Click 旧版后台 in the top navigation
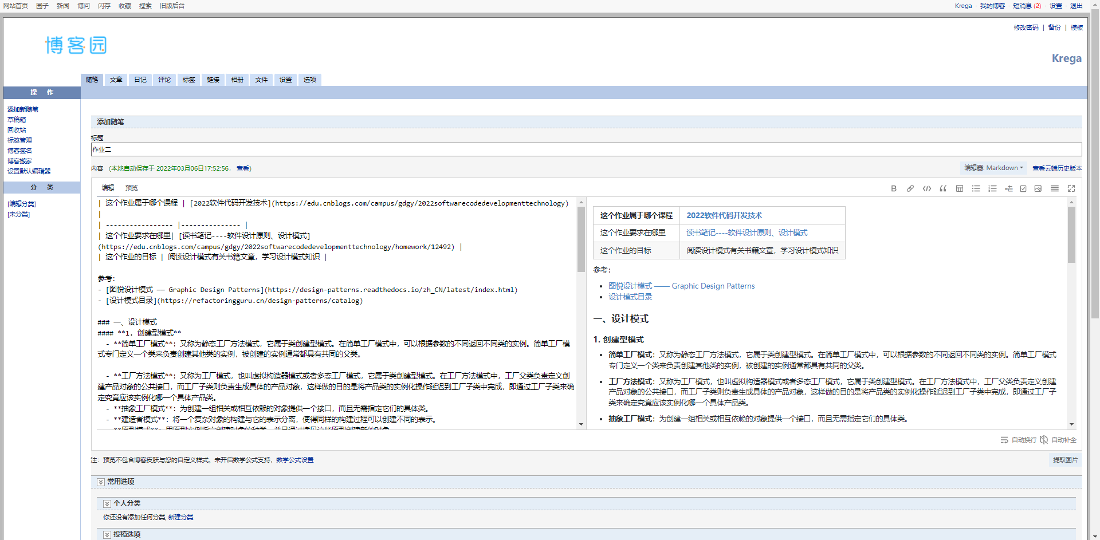The image size is (1100, 540). (172, 6)
